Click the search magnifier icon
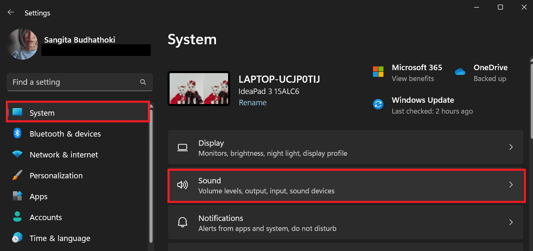 (x=143, y=82)
